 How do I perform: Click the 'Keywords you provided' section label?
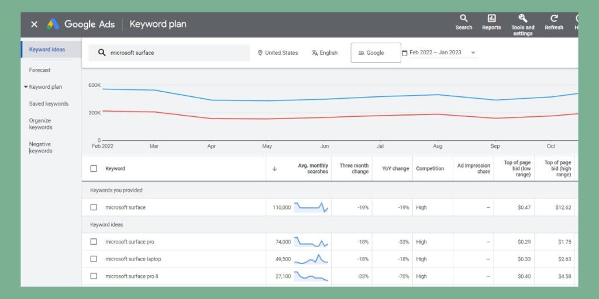[116, 190]
